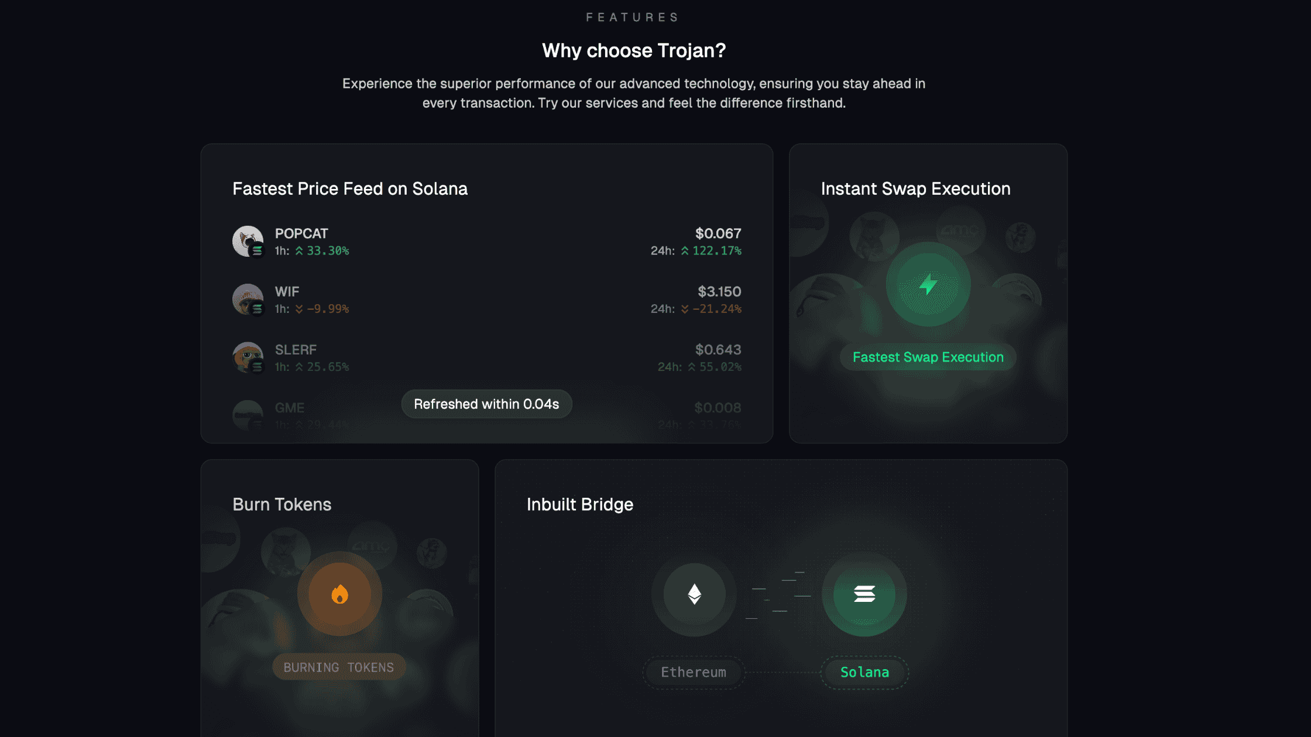Image resolution: width=1311 pixels, height=737 pixels.
Task: Click the BURNING TOKENS label pill
Action: [x=339, y=667]
